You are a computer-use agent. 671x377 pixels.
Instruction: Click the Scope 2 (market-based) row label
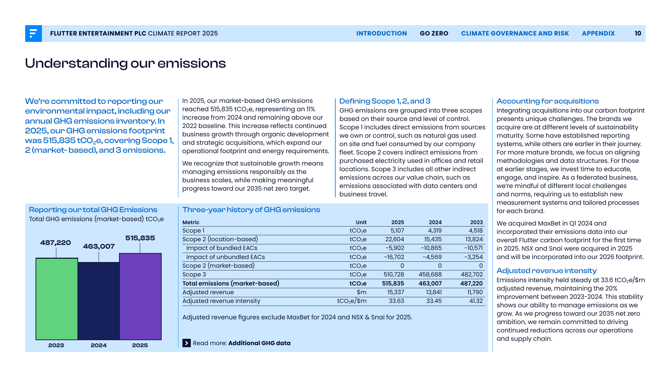[x=218, y=266]
